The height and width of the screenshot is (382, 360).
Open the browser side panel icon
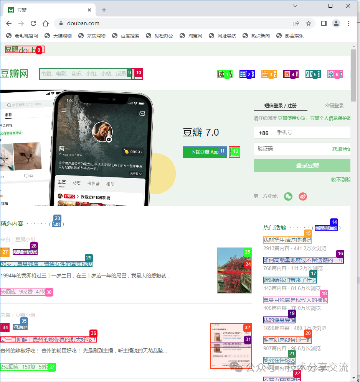(324, 23)
